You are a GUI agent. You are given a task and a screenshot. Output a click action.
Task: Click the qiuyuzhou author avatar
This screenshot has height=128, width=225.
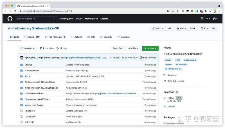tap(22, 58)
